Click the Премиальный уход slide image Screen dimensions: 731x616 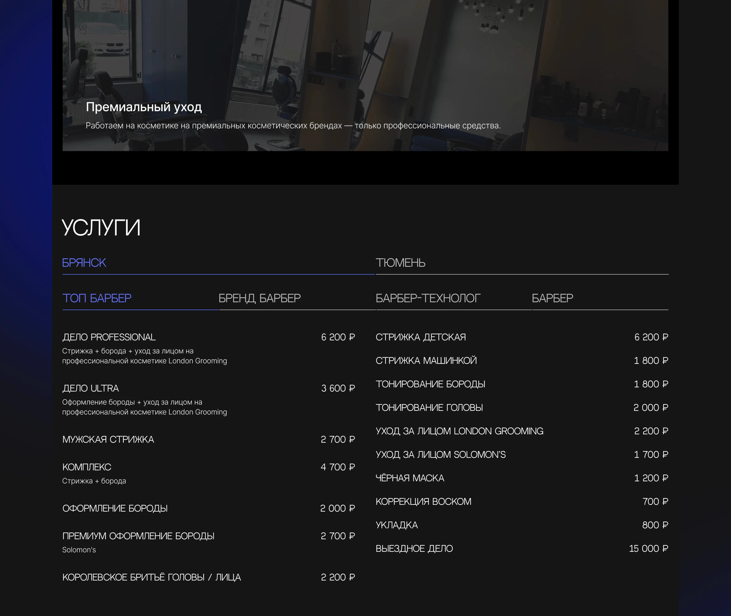pyautogui.click(x=365, y=70)
